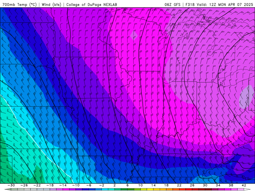
Task: Click the "College of DuPage NEXLAB" credit text
Action: 91,4
